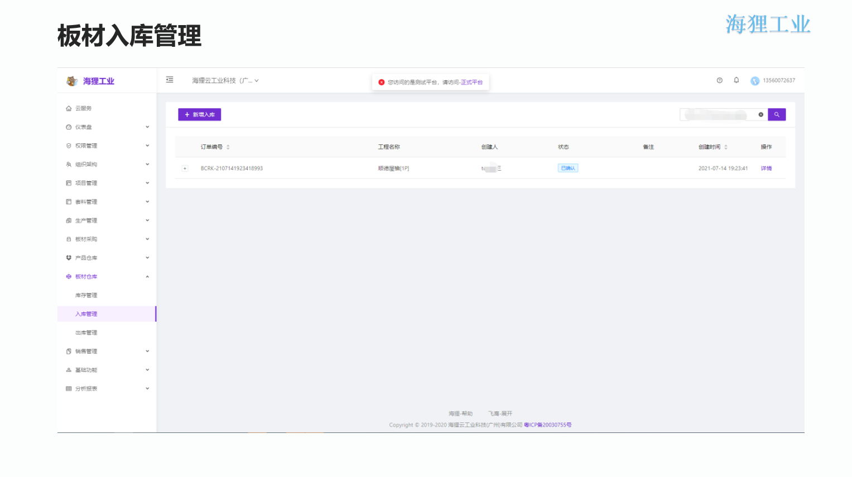
Task: Expand the 分析报表 menu chevron
Action: [147, 389]
